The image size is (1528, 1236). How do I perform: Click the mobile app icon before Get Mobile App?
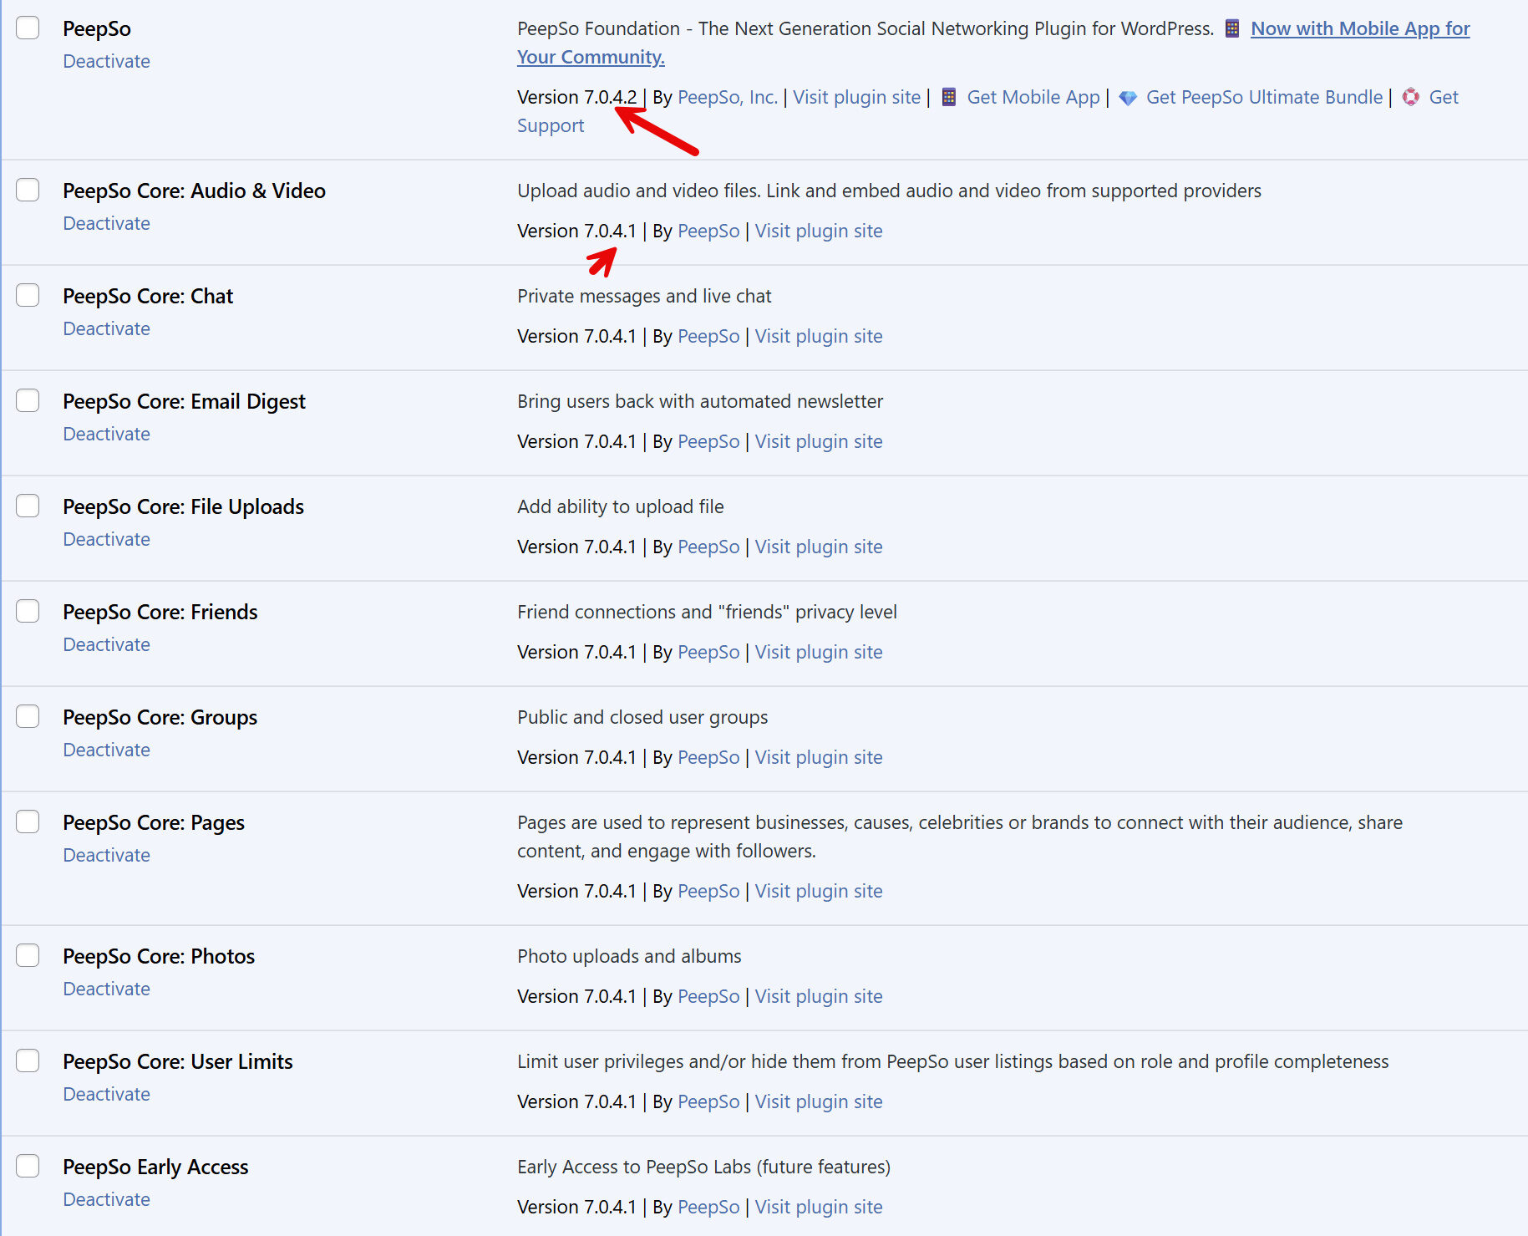tap(948, 97)
